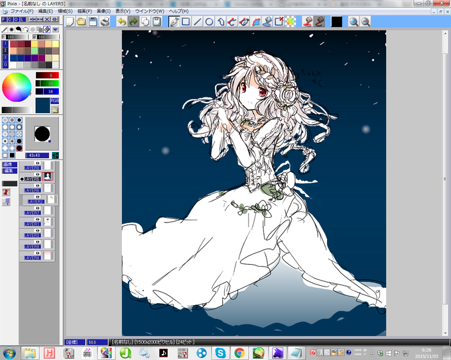Open Skype from the Windows taskbar
This screenshot has height=360, width=451.
tap(220, 353)
